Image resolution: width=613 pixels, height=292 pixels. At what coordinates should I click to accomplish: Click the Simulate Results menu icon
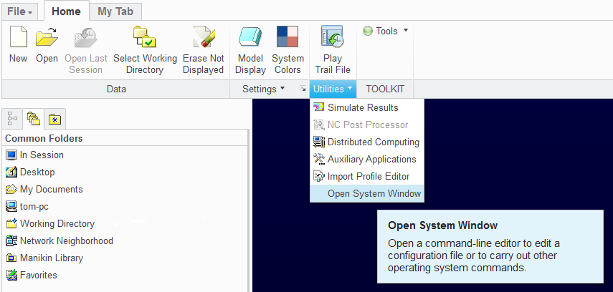click(319, 108)
